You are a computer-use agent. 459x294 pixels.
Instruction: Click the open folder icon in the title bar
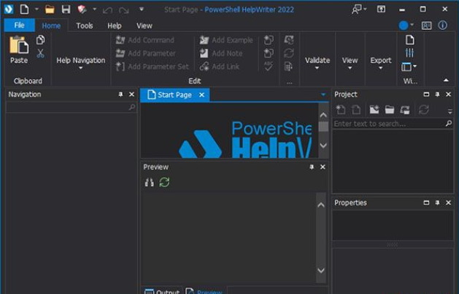coord(50,9)
